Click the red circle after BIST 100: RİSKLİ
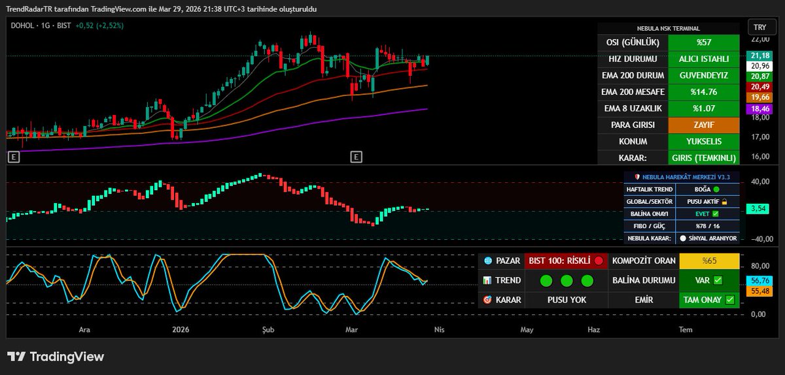 [x=598, y=261]
